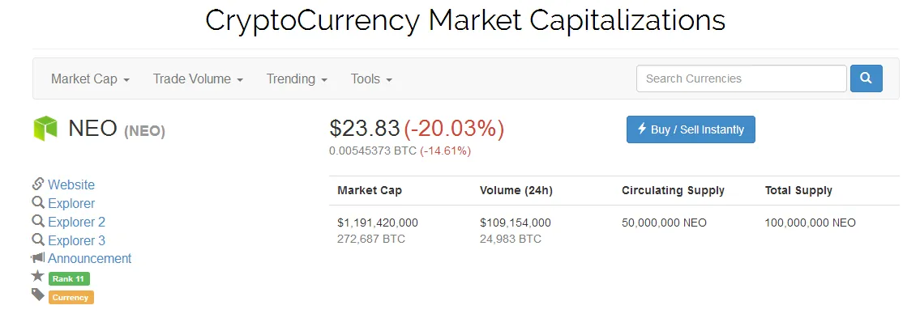Click the green Rank 11 badge

pos(69,279)
